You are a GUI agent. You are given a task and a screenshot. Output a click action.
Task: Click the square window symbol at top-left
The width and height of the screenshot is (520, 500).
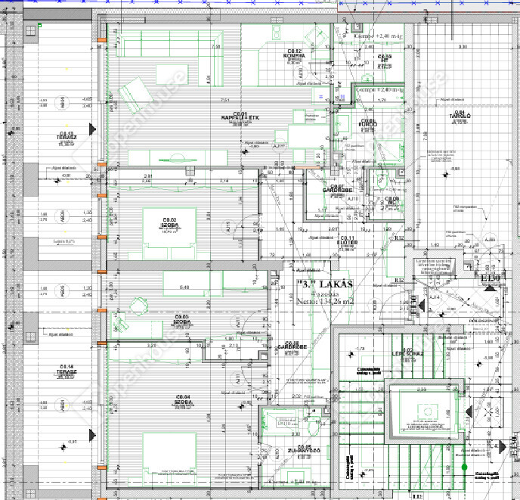coord(30,30)
